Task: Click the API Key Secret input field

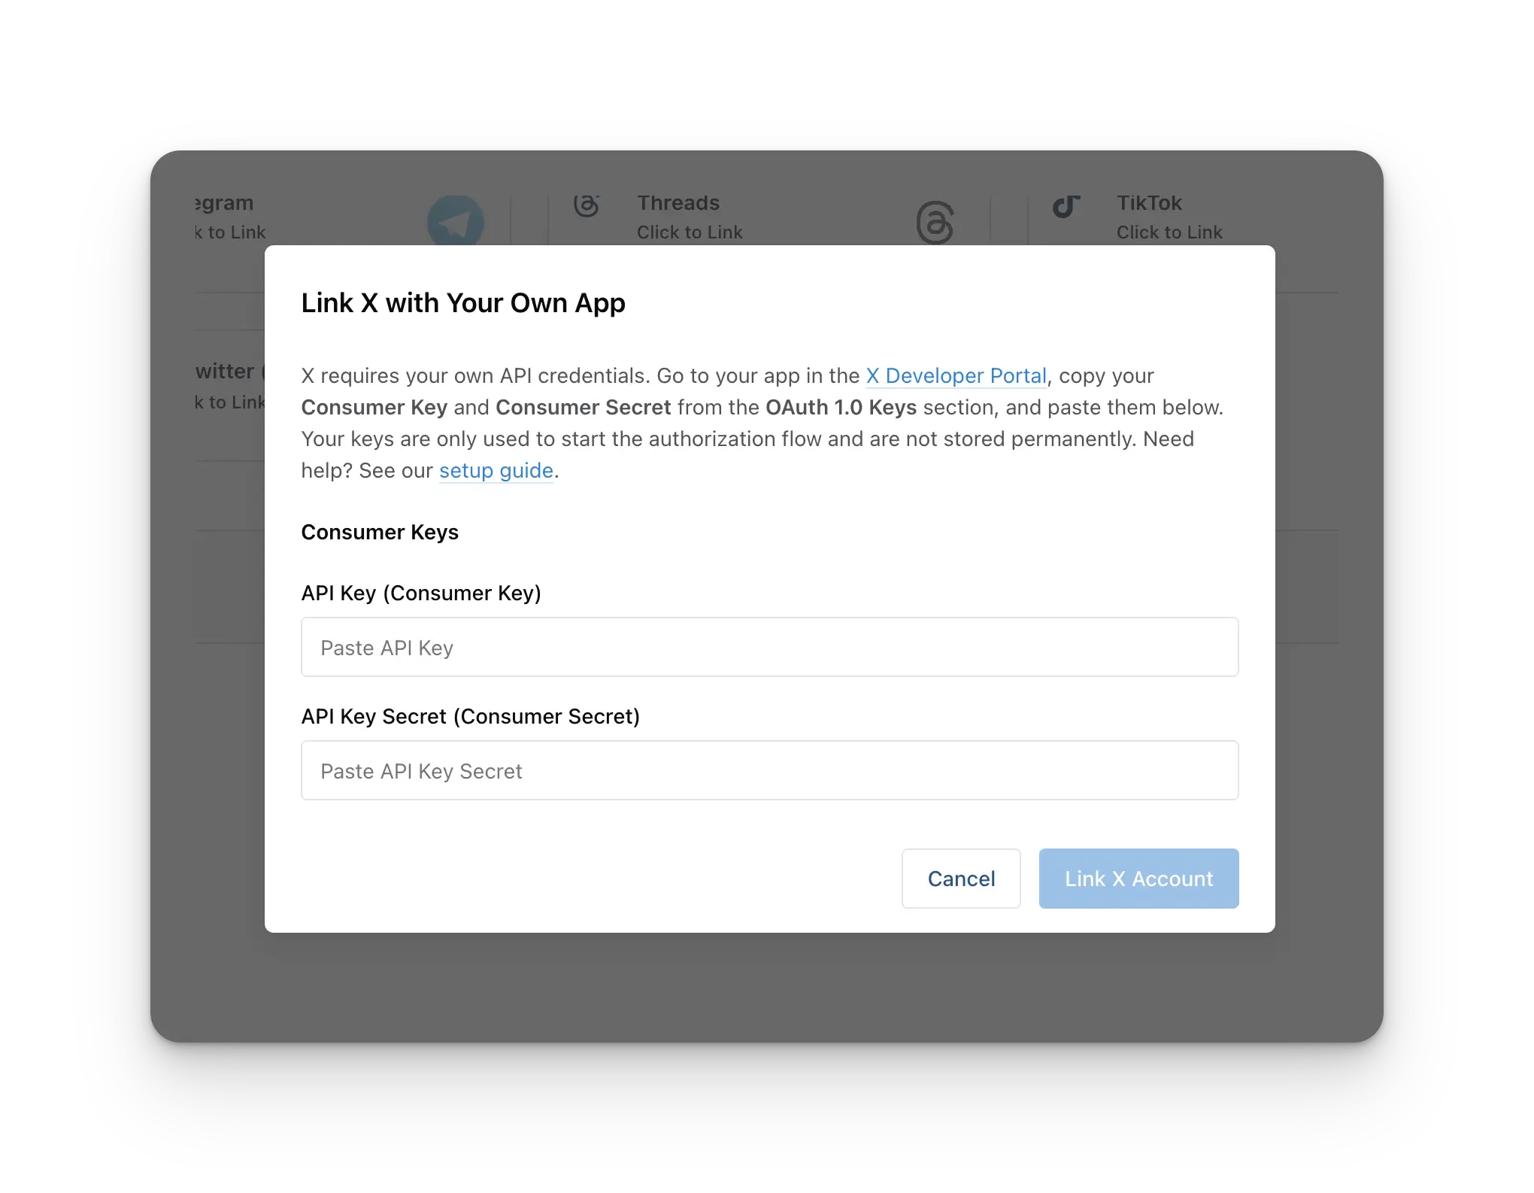Action: coord(769,770)
